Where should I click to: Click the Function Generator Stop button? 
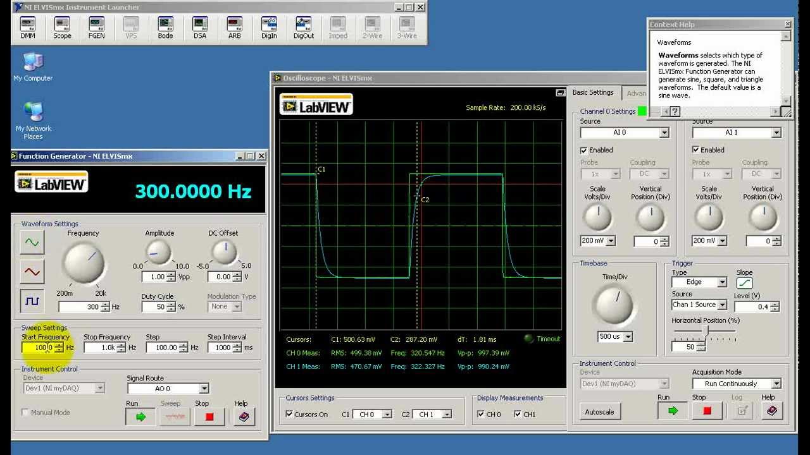click(x=209, y=416)
